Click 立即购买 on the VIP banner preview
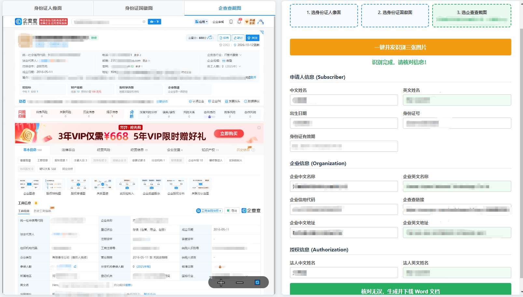 [229, 134]
